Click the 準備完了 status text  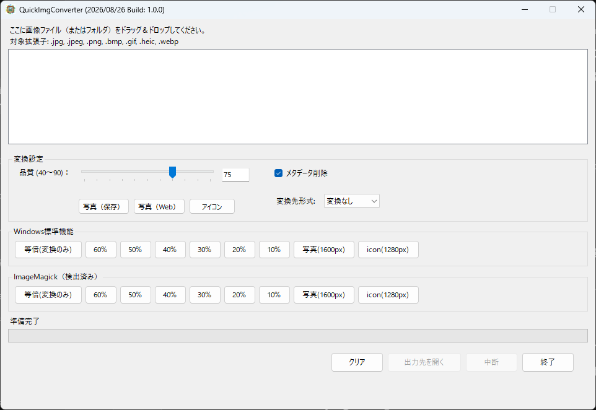tap(25, 321)
